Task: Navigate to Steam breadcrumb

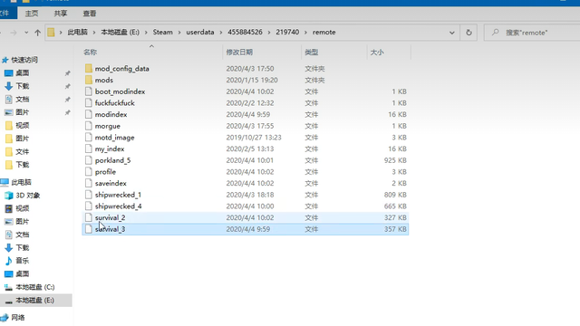Action: pos(163,33)
